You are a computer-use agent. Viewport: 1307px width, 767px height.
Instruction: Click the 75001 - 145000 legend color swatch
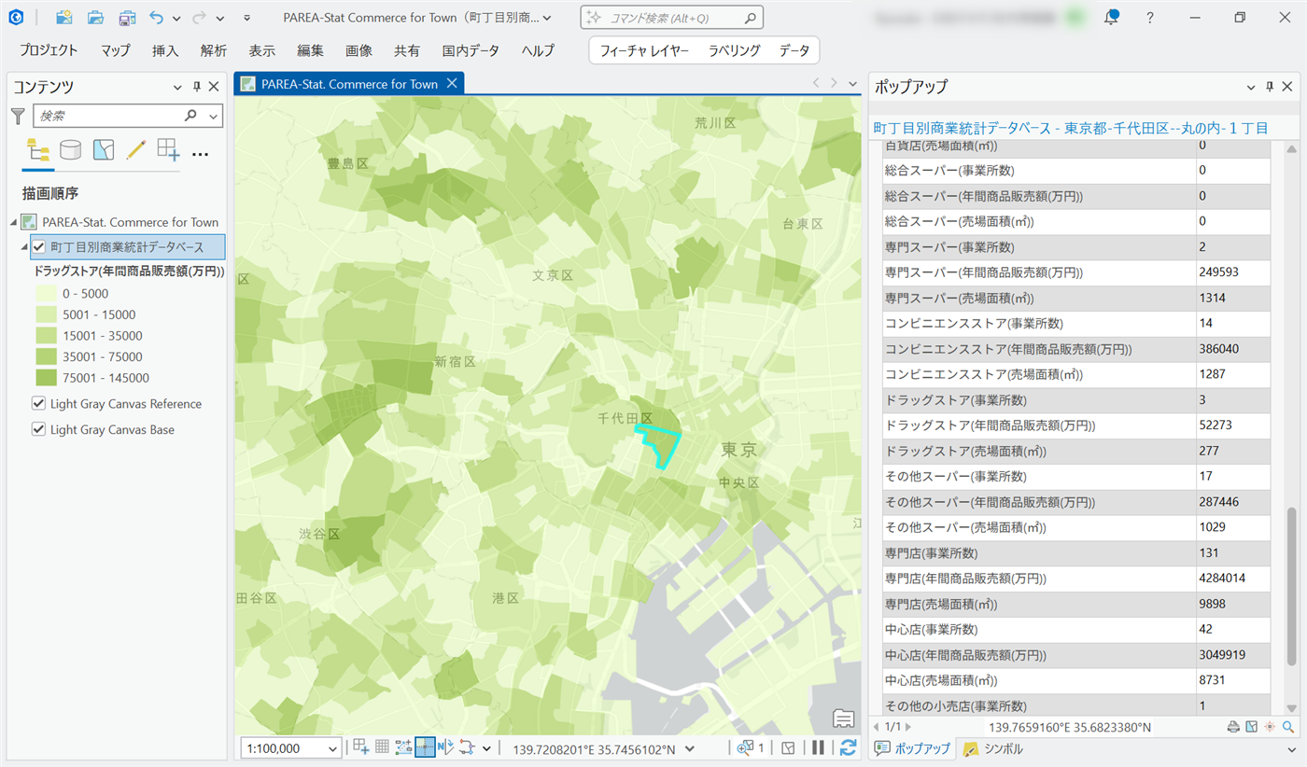[45, 378]
